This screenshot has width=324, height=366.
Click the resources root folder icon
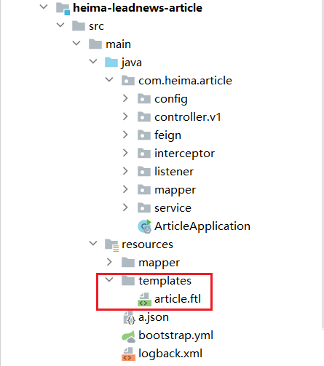[x=111, y=245]
